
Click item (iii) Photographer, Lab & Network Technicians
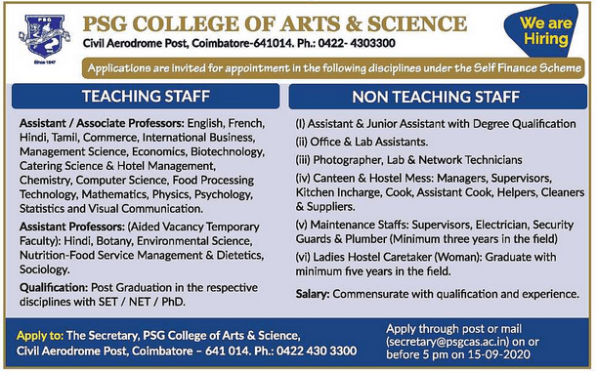click(x=409, y=160)
